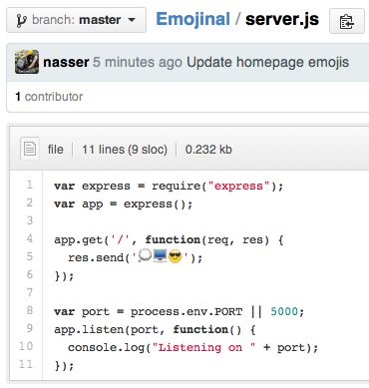Open nasser's user profile link
The height and width of the screenshot is (388, 369).
click(66, 62)
